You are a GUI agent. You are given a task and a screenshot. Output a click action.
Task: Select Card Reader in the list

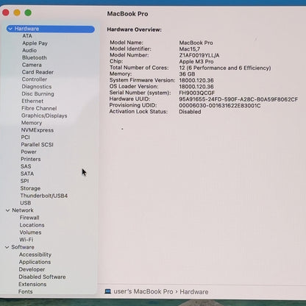[38, 72]
